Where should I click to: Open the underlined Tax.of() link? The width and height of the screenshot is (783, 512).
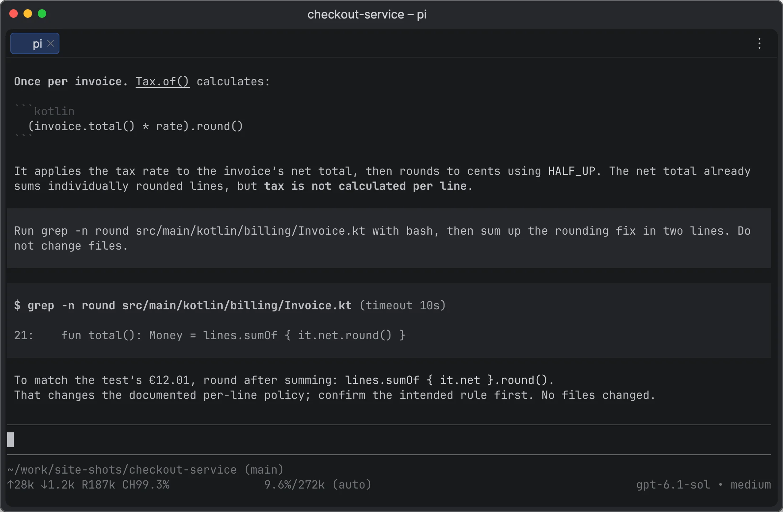click(162, 81)
